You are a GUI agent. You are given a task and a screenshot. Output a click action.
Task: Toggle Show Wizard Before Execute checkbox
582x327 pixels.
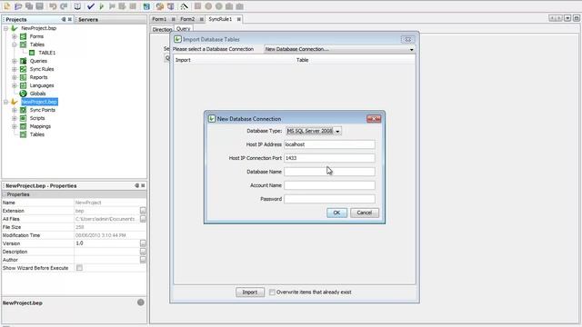point(79,268)
